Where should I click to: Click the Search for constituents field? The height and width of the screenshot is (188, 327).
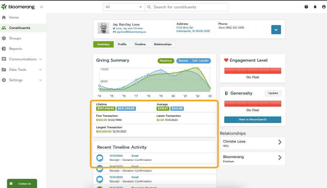click(x=186, y=7)
